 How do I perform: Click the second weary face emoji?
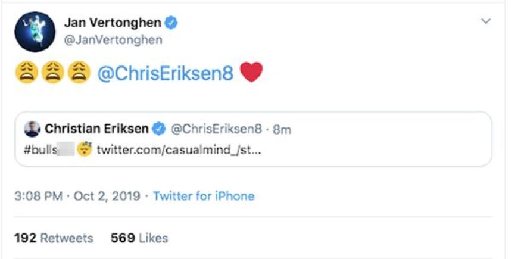53,73
